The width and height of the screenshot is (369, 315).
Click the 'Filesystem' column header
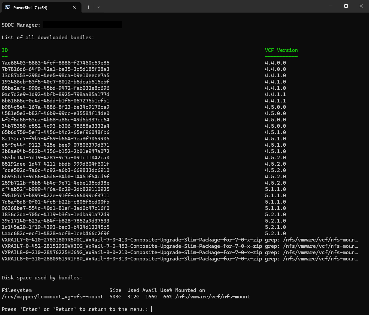pyautogui.click(x=17, y=290)
